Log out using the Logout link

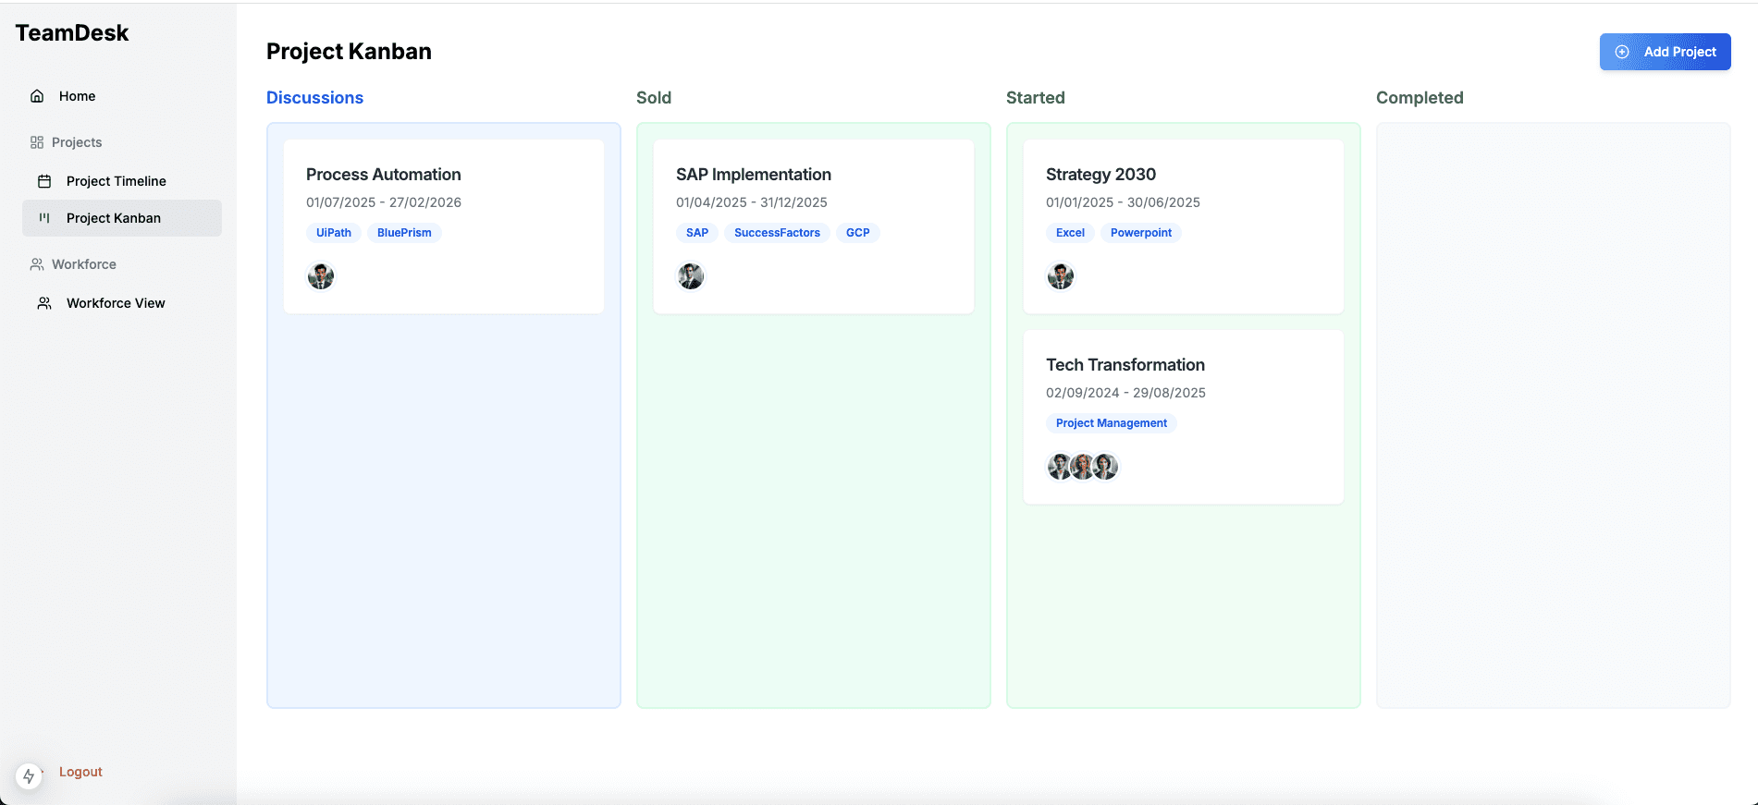(x=80, y=772)
